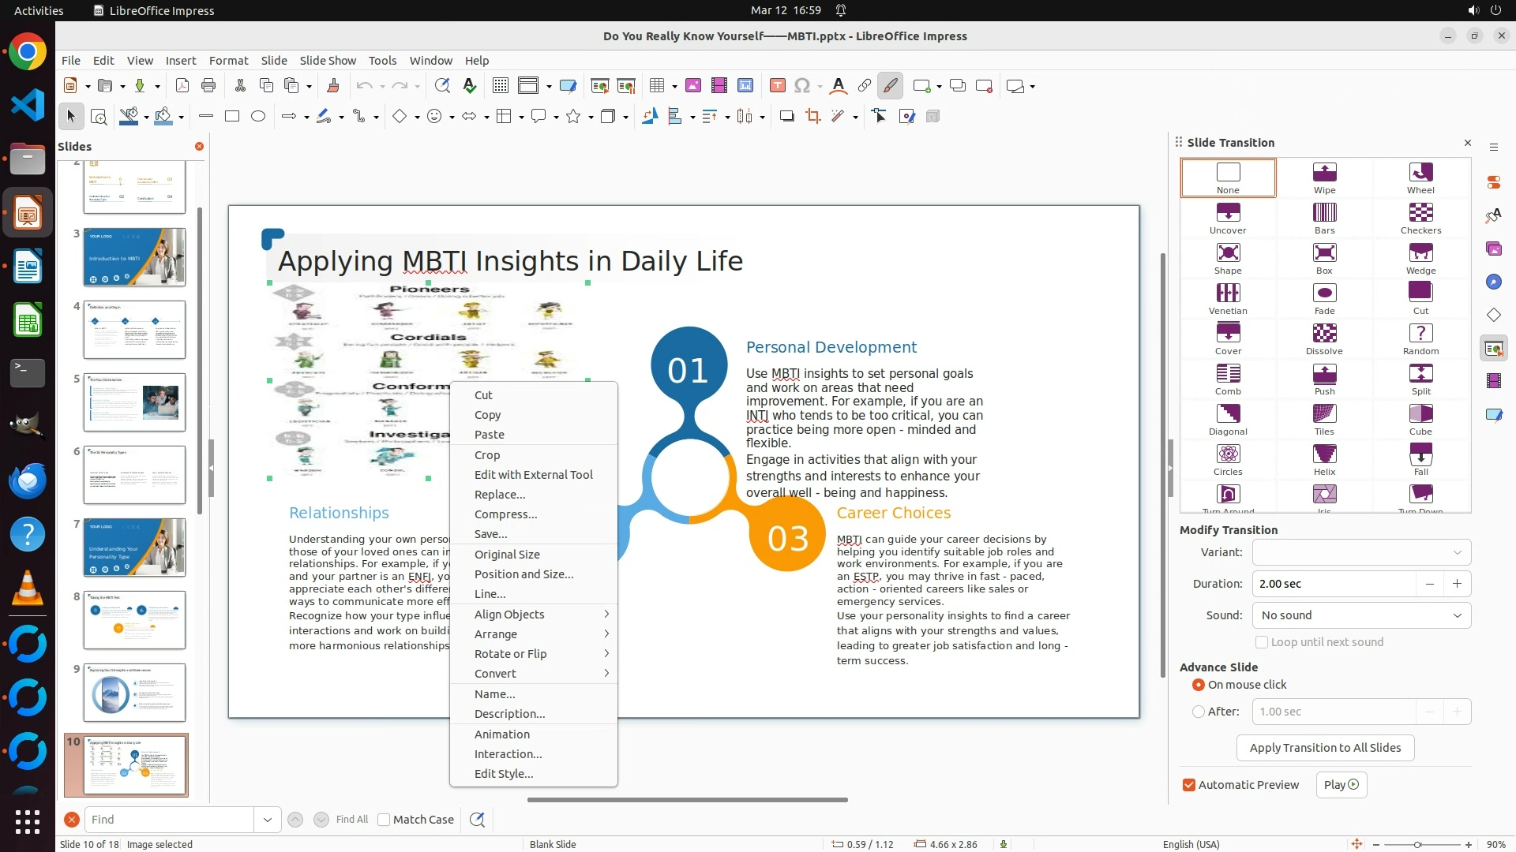Enable the Match Case checkbox
This screenshot has width=1516, height=852.
tap(384, 820)
